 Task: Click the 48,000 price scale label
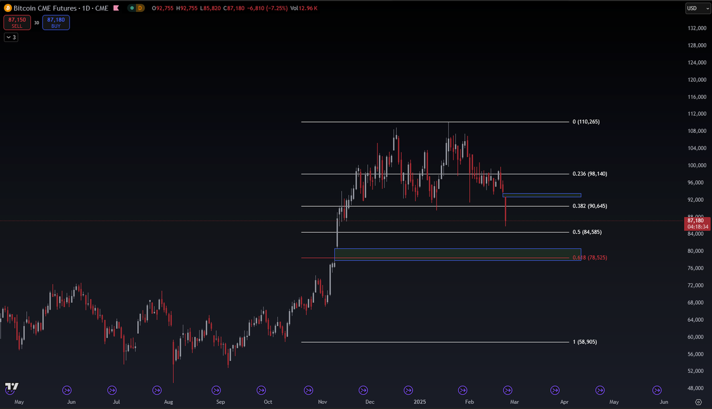coord(696,388)
